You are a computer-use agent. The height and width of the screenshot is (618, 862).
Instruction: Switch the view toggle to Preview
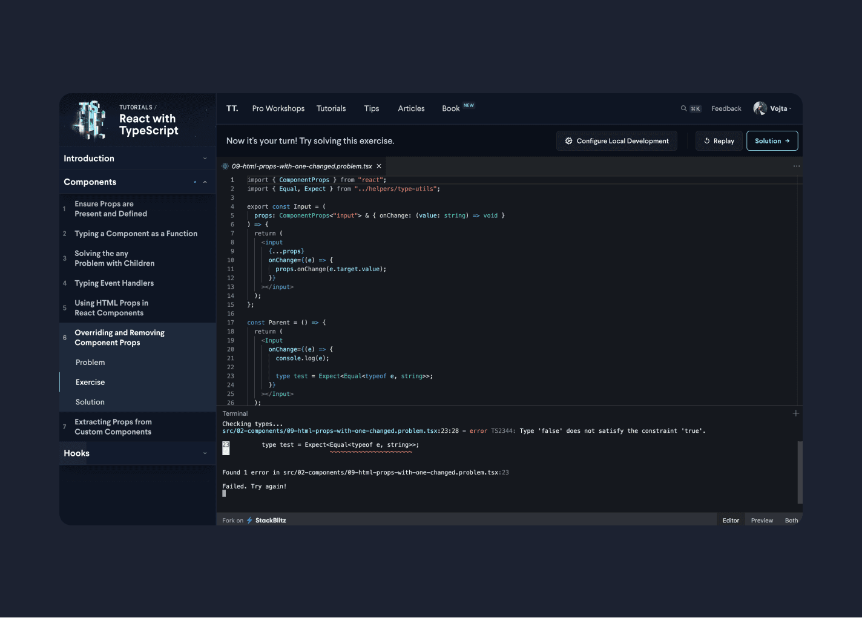pyautogui.click(x=762, y=520)
